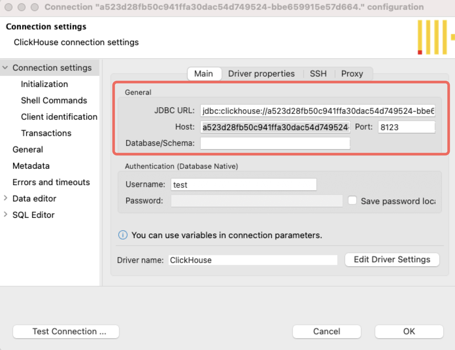Viewport: 455px width, 350px height.
Task: Click the info icon about connection variables
Action: tap(123, 235)
